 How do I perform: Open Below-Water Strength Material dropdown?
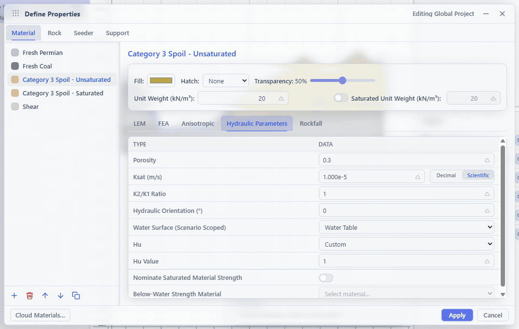coord(407,293)
